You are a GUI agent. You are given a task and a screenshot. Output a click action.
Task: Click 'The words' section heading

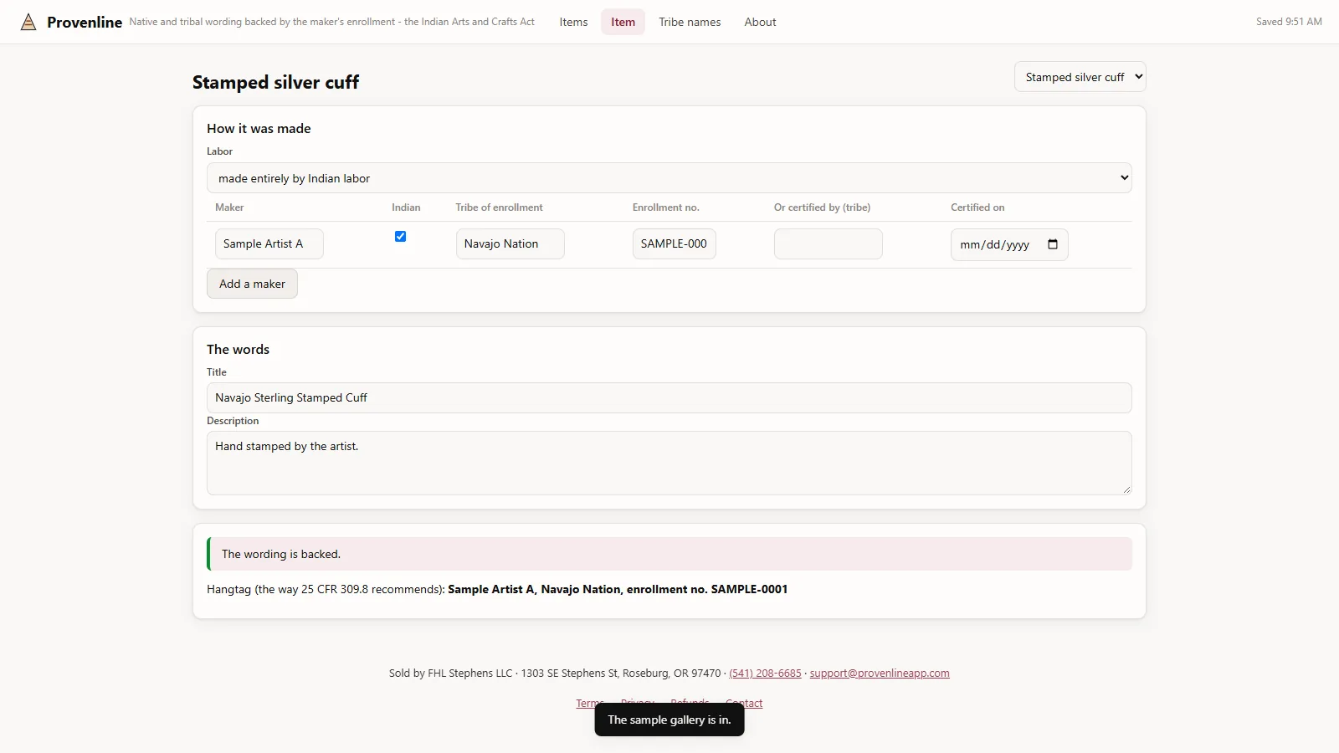239,350
